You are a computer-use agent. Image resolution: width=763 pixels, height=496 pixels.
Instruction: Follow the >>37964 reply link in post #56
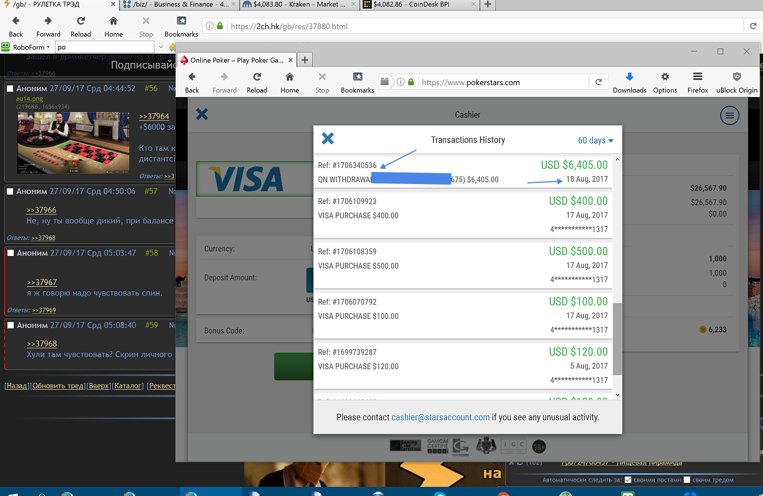(x=154, y=117)
